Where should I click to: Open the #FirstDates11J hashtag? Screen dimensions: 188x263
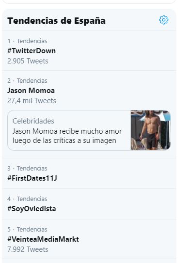pos(32,178)
